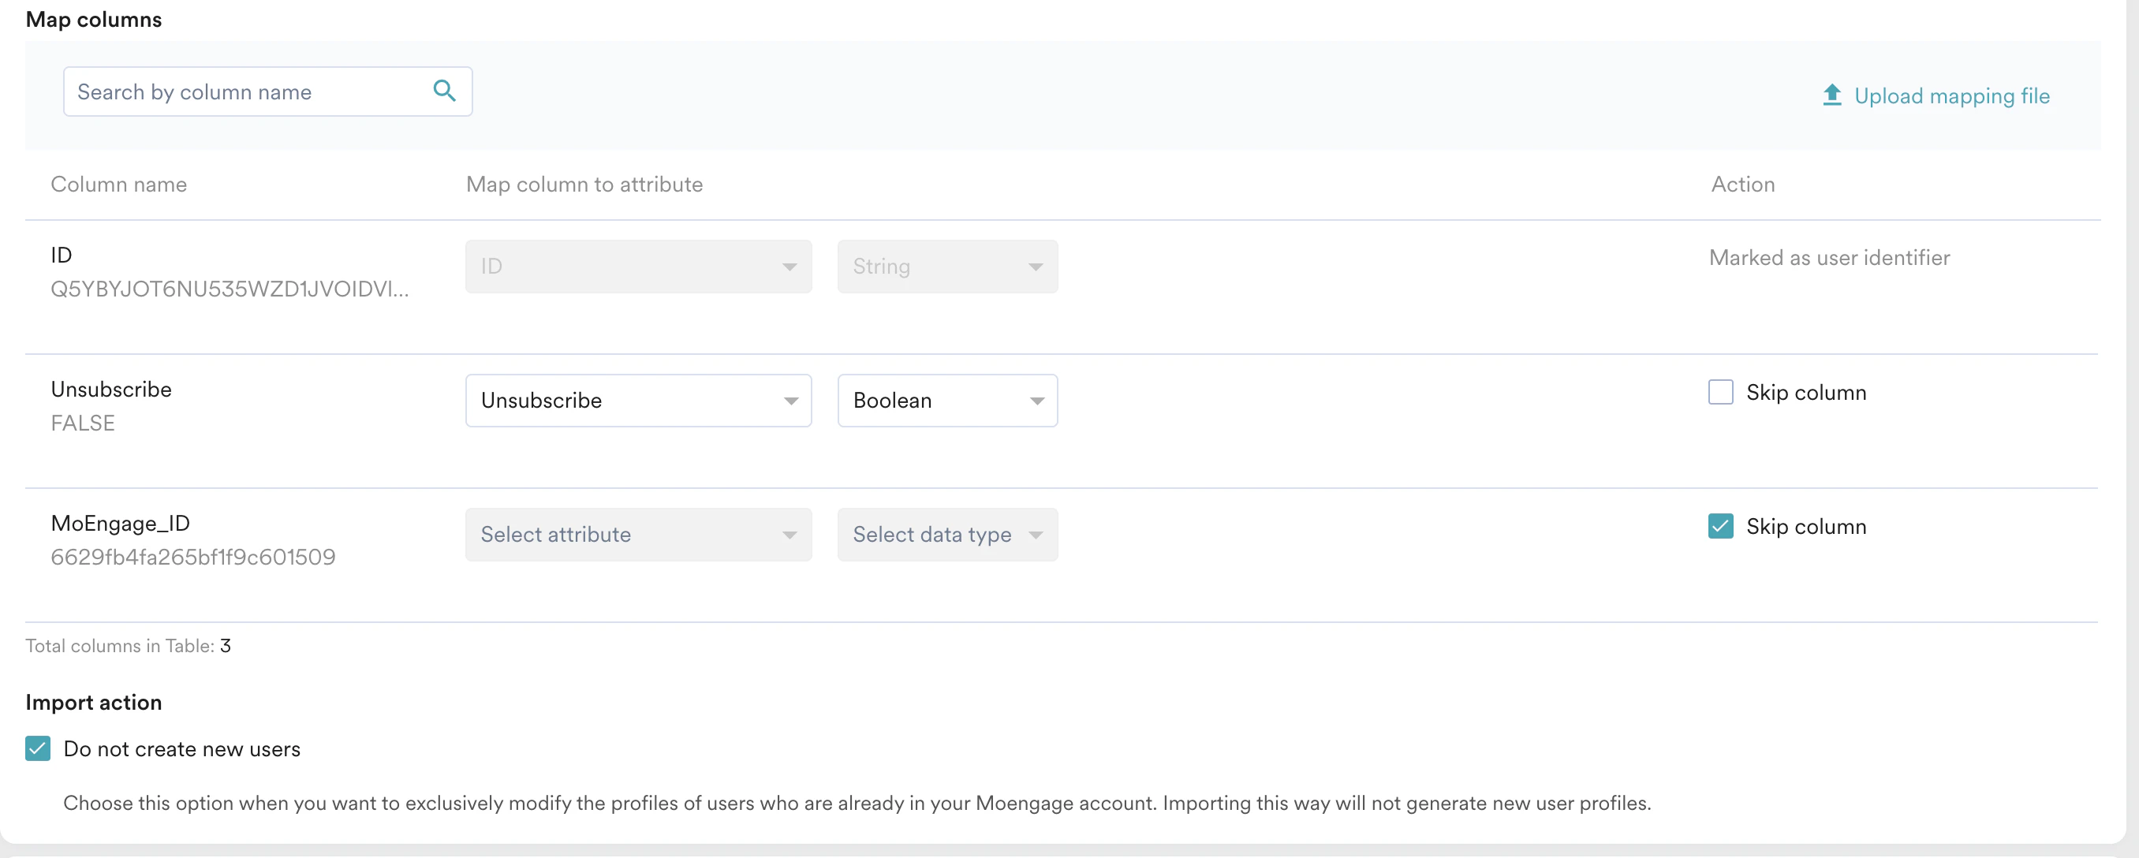Viewport: 2139px width, 858px height.
Task: Open the Boolean data type dropdown
Action: (946, 401)
